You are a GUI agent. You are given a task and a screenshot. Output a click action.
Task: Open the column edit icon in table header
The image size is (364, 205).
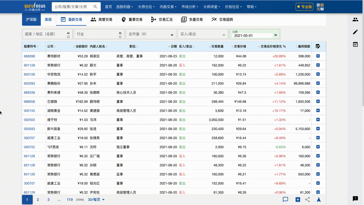318,46
